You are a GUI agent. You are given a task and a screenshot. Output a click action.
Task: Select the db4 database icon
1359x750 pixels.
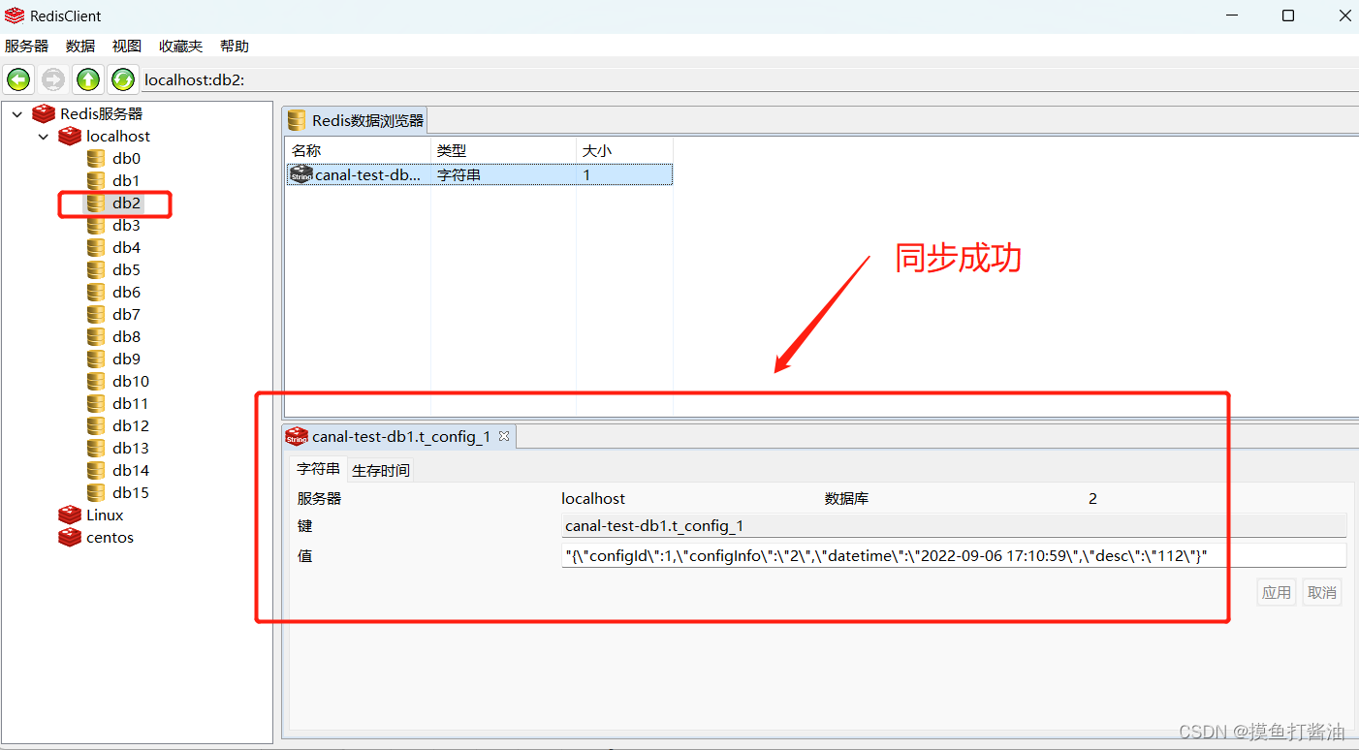pos(96,247)
